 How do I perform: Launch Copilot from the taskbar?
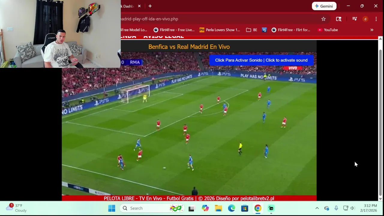205,208
